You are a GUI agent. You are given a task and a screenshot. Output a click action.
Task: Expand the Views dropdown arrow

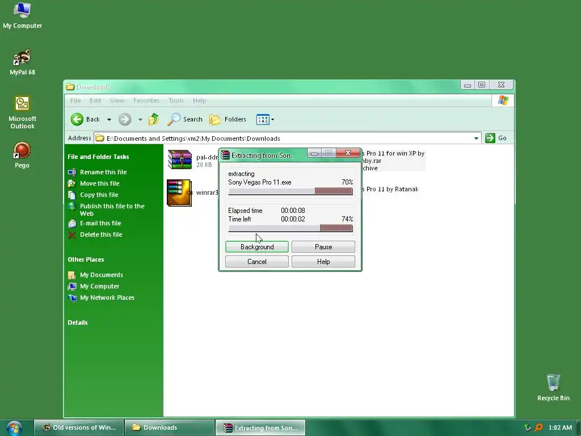click(x=273, y=119)
